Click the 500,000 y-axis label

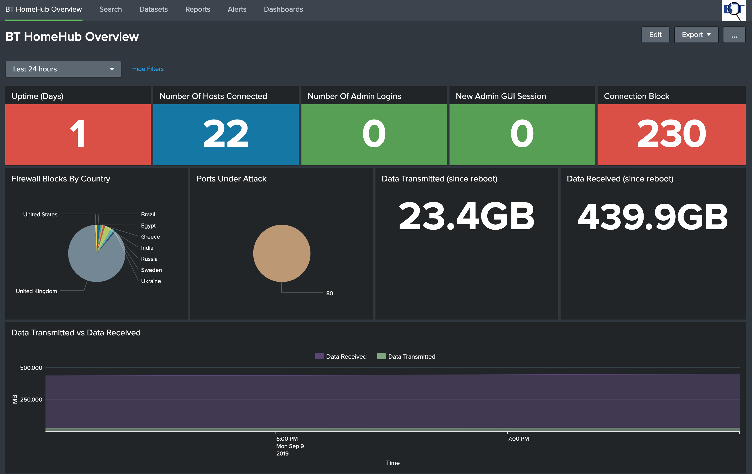click(x=31, y=368)
